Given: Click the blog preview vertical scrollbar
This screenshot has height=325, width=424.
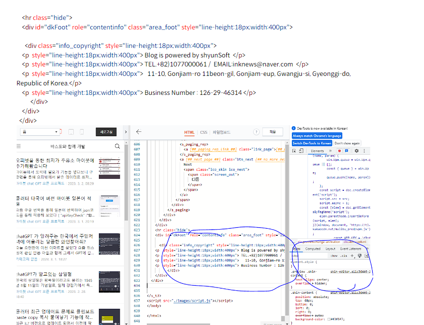Looking at the screenshot, I should point(126,182).
